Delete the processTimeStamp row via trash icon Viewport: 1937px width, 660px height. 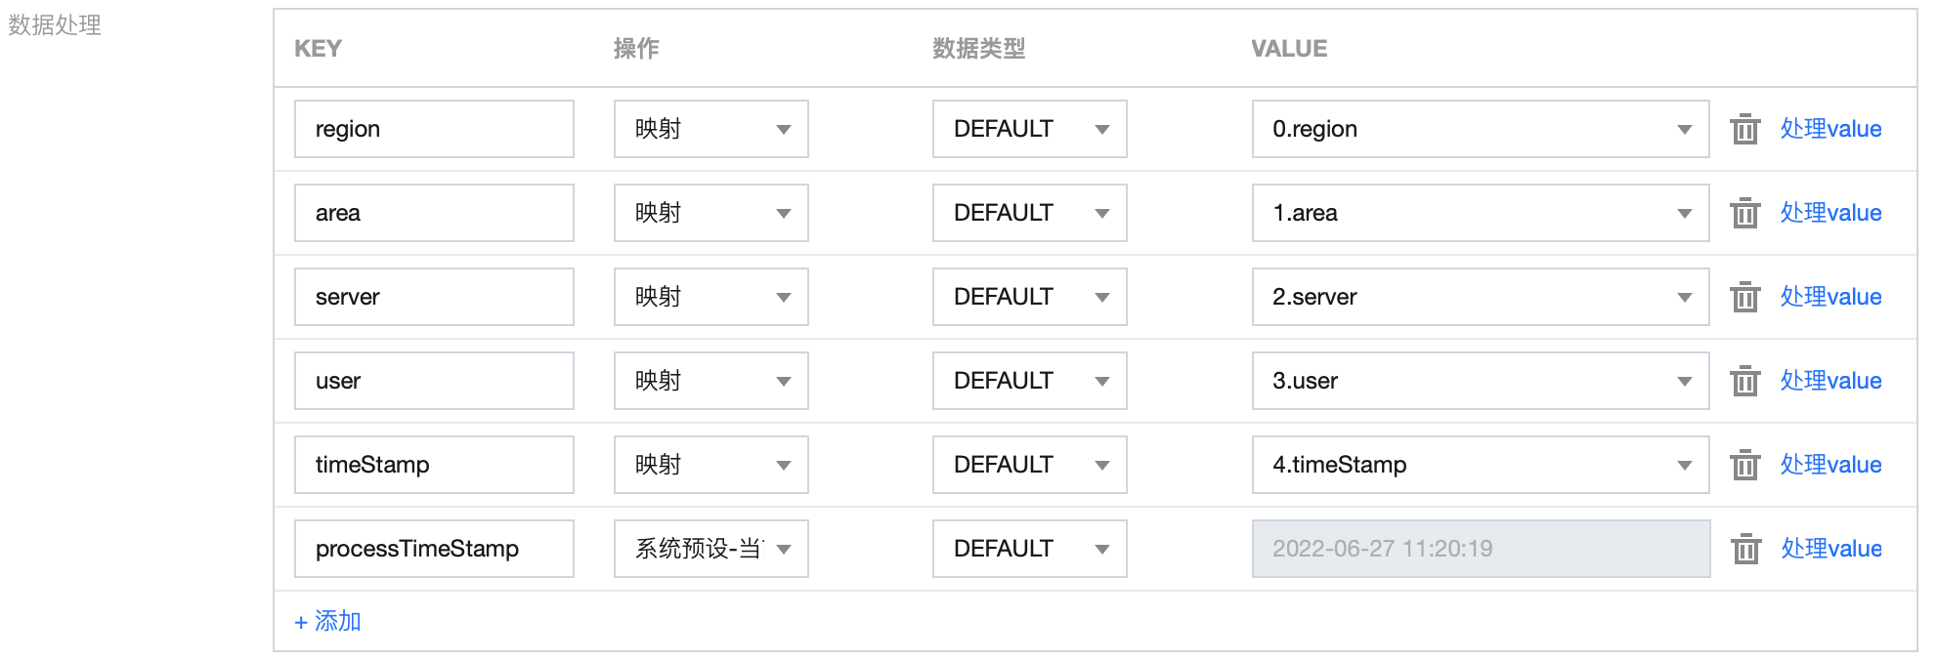(x=1745, y=549)
